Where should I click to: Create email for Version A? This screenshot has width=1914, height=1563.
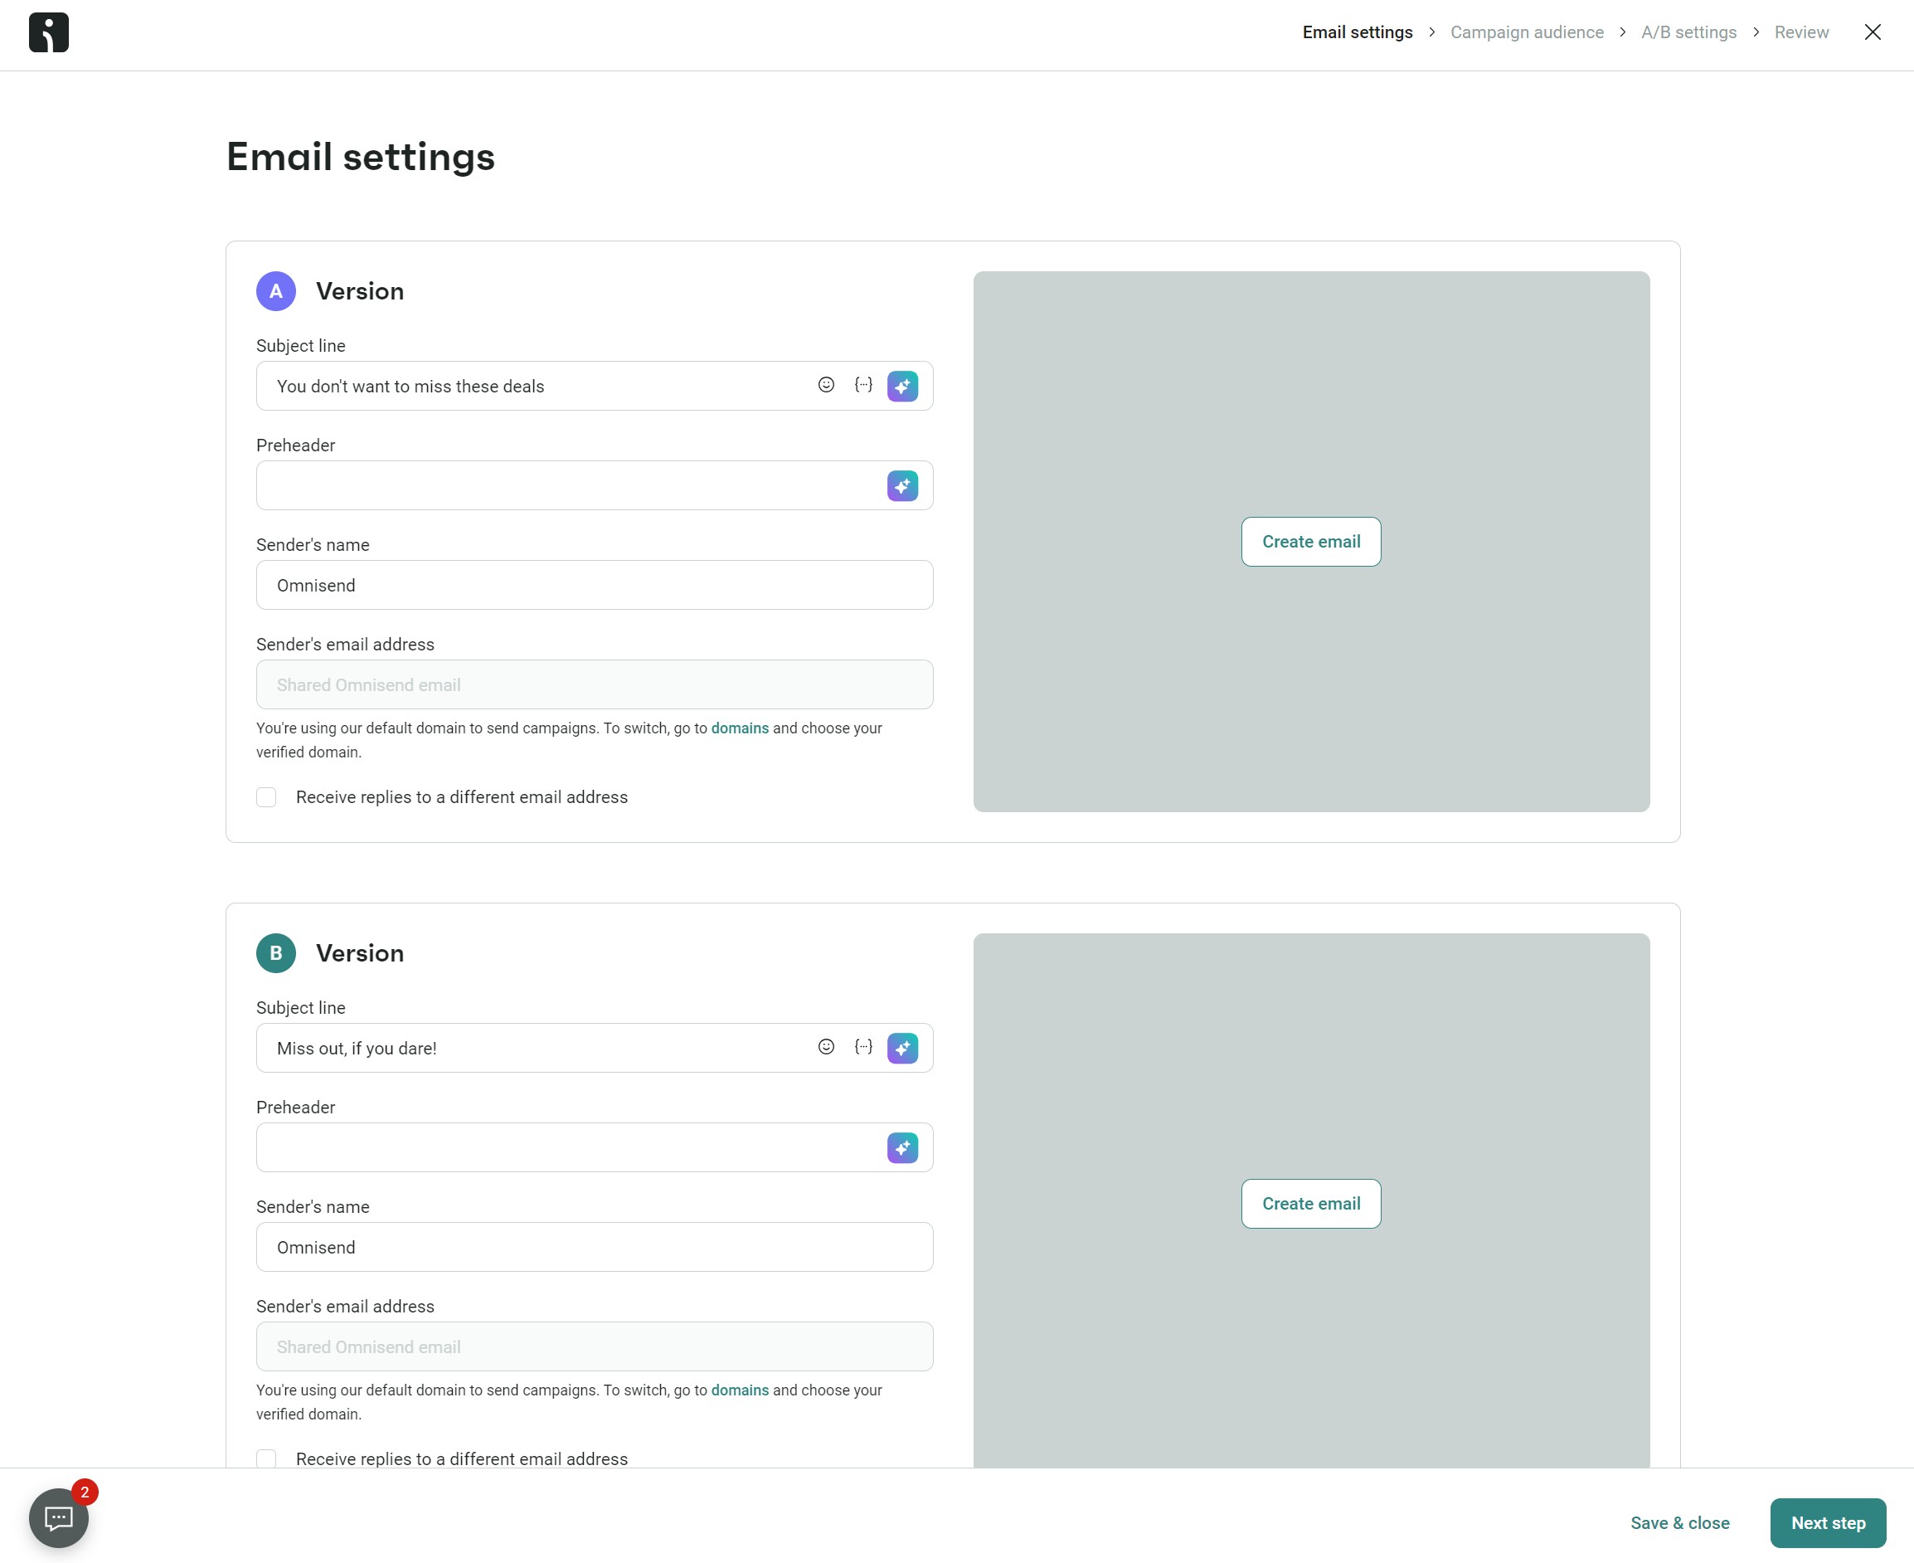point(1310,541)
